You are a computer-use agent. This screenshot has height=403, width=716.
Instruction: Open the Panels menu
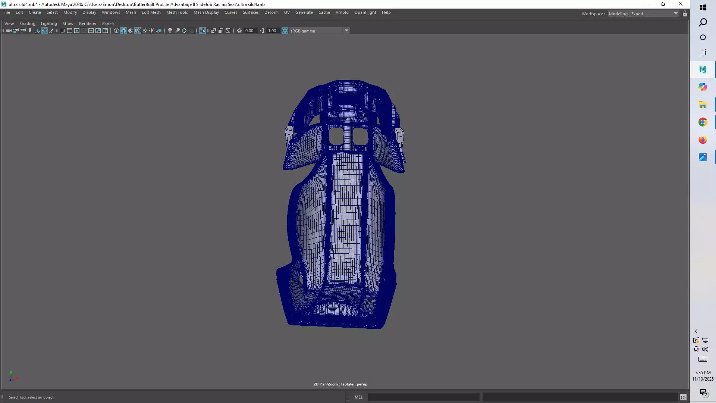coord(108,24)
